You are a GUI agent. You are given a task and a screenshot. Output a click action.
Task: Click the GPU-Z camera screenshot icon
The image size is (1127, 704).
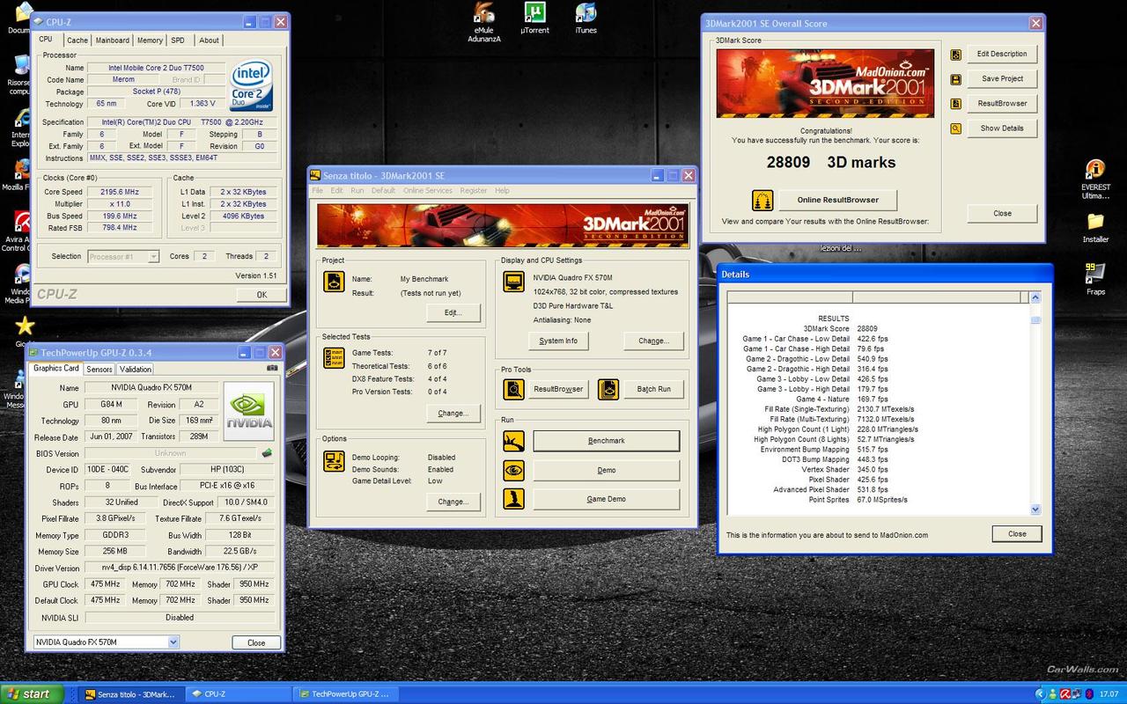272,368
